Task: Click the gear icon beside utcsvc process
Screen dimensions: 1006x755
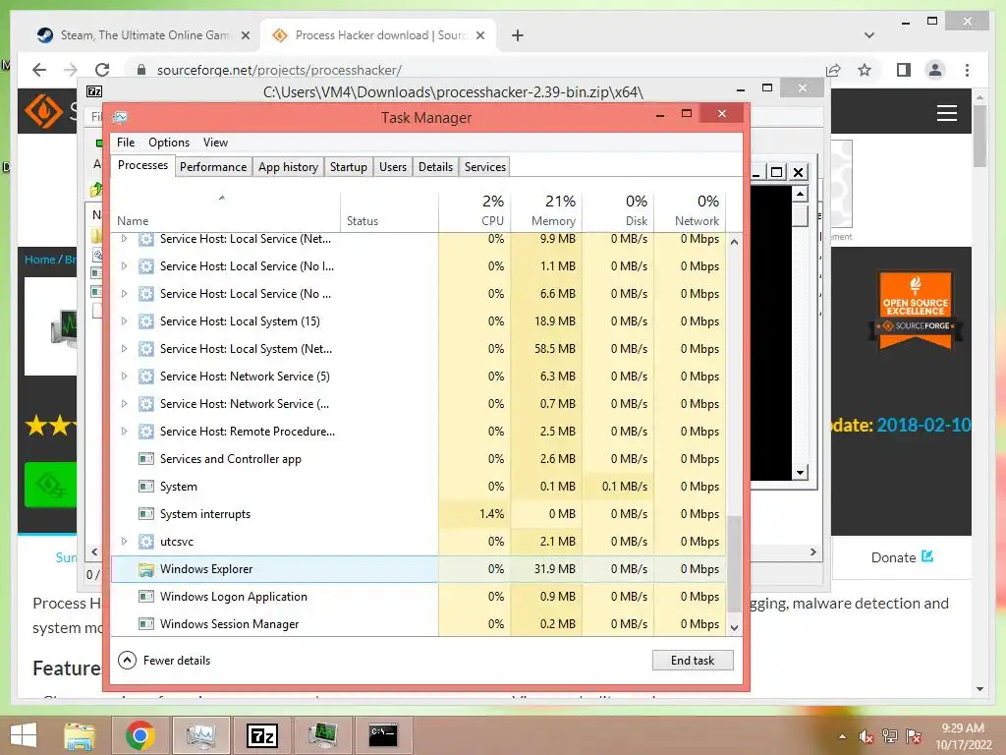Action: (x=146, y=542)
